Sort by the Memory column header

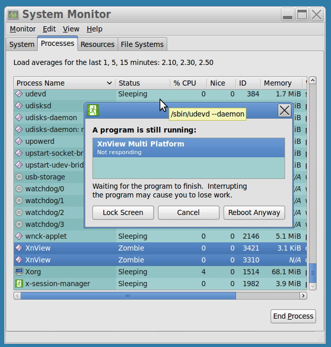(x=281, y=83)
